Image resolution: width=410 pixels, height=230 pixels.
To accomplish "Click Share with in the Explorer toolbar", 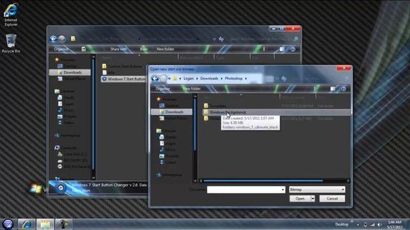I will coord(118,49).
